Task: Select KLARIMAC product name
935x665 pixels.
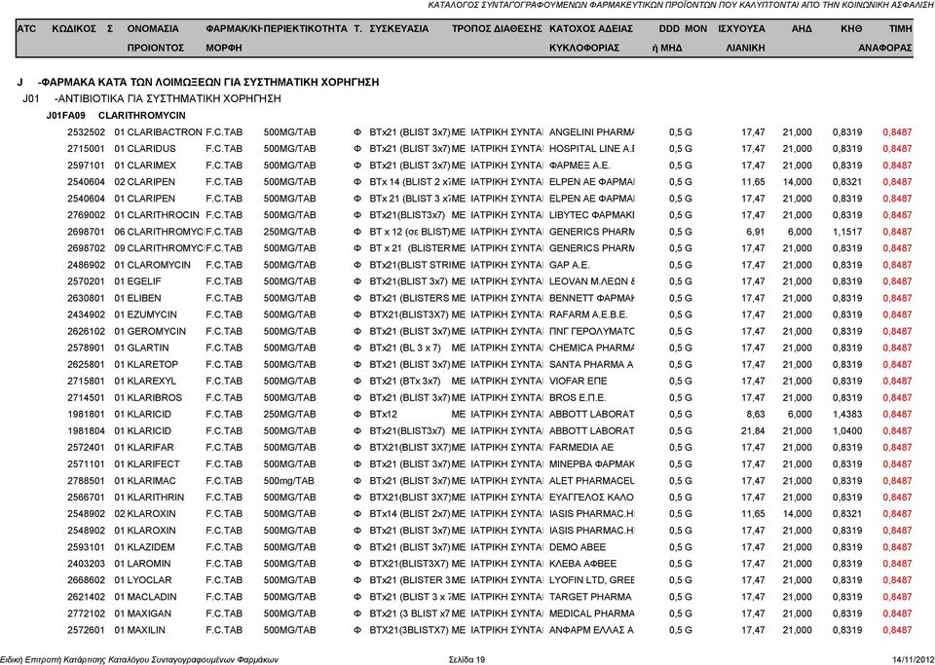Action: (152, 481)
